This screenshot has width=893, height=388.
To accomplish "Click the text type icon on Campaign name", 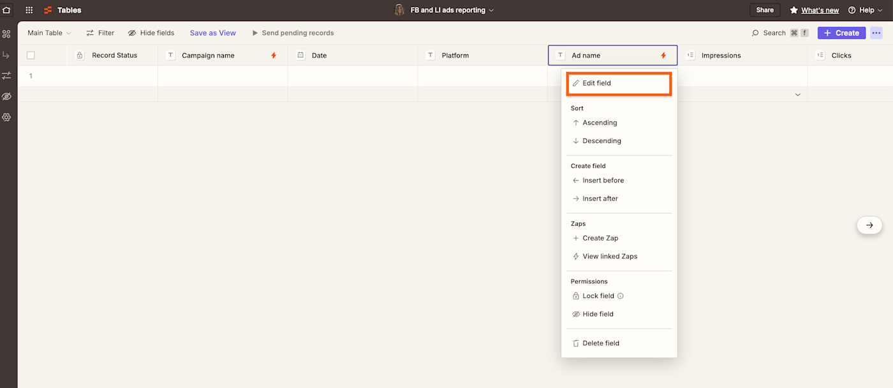I will point(170,56).
